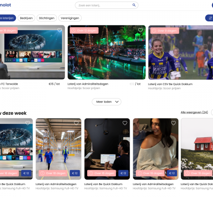
Task: Select the 'loterijen' active filter tab
Action: tap(7, 18)
